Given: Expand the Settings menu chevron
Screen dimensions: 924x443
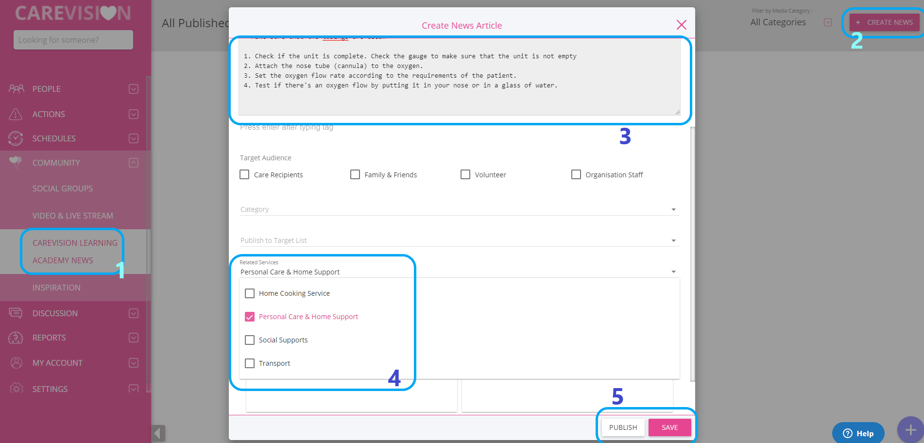Looking at the screenshot, I should coord(134,389).
